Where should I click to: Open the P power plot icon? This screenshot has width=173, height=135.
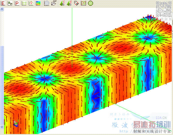coord(17,3)
